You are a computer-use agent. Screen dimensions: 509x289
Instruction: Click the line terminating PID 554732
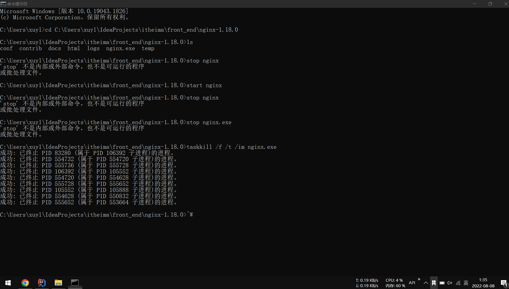pyautogui.click(x=88, y=159)
